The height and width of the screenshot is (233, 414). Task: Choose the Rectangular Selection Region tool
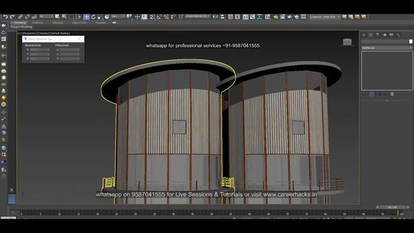point(71,17)
